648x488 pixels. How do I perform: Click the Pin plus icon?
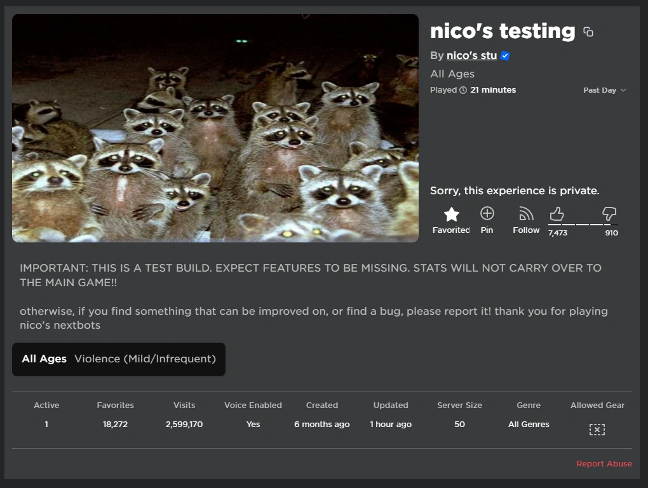pos(487,214)
